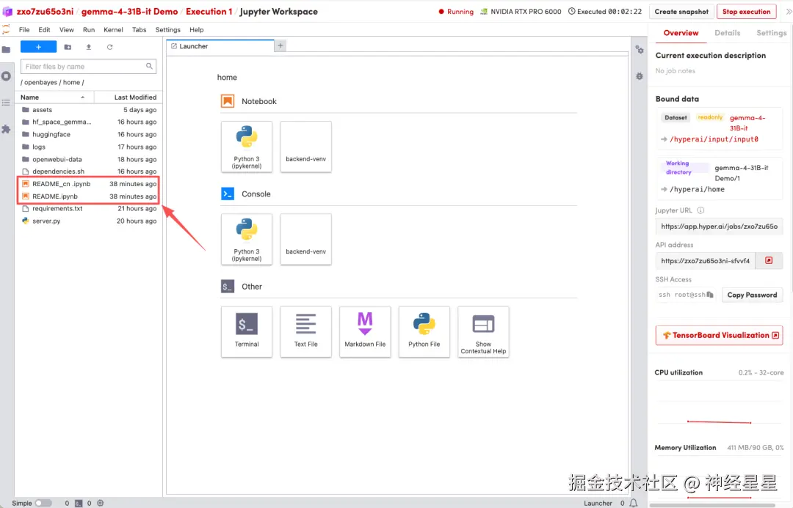
Task: Click the Jupyter URL field
Action: pyautogui.click(x=719, y=227)
